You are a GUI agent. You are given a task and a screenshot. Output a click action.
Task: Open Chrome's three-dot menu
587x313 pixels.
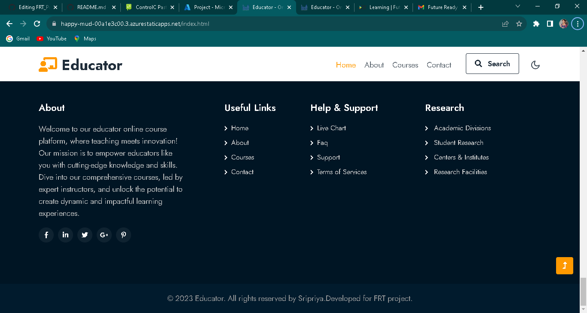(578, 24)
